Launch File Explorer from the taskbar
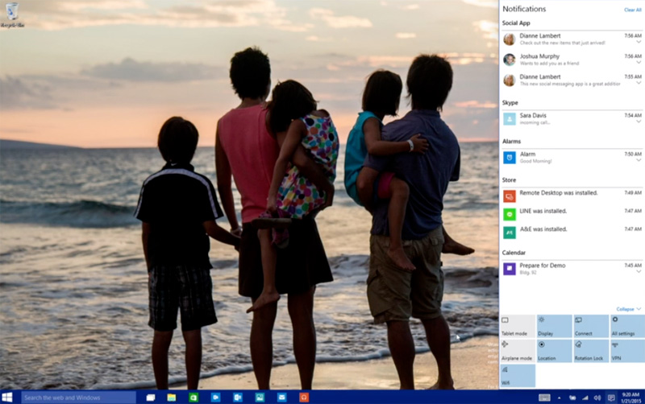This screenshot has height=404, width=645. coord(172,398)
